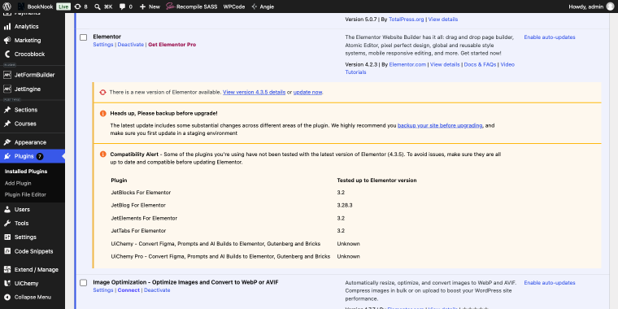The image size is (618, 309).
Task: View details for version 5.0.7 plugin
Action: [x=443, y=19]
